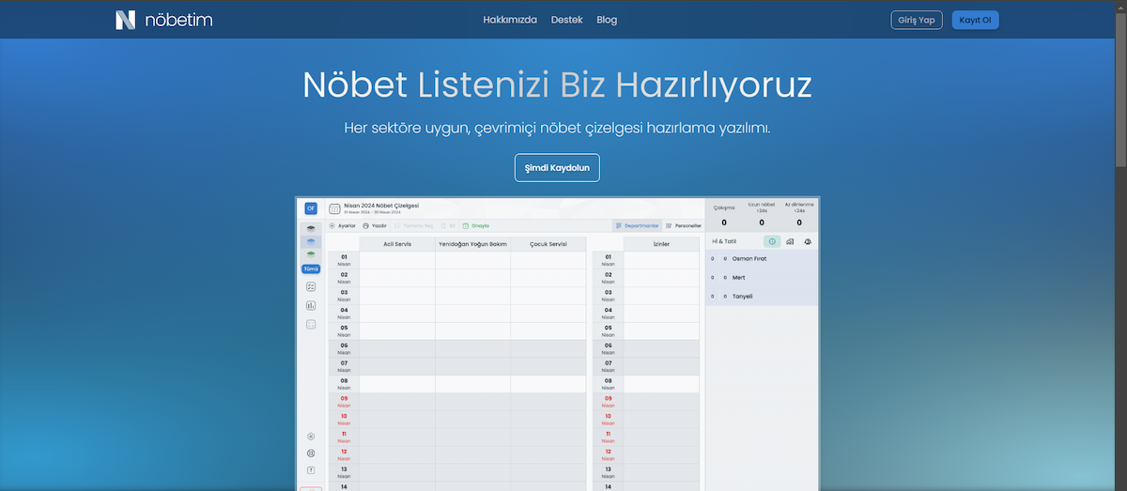Screen dimensions: 1127x491
Task: Click the hexagon icon in lower sidebar
Action: click(311, 437)
